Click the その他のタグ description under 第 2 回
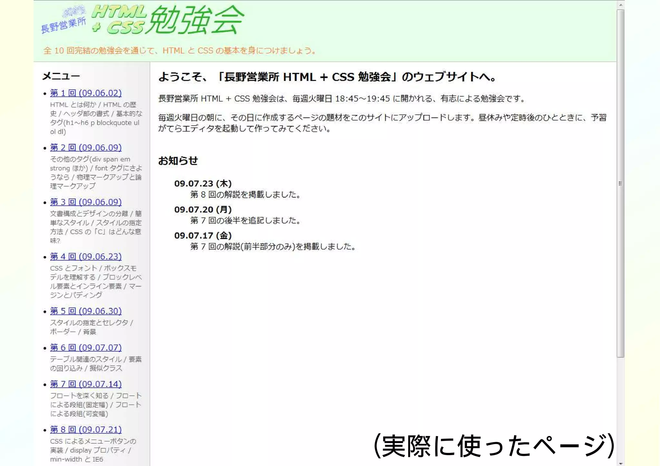This screenshot has height=466, width=660. (x=96, y=173)
